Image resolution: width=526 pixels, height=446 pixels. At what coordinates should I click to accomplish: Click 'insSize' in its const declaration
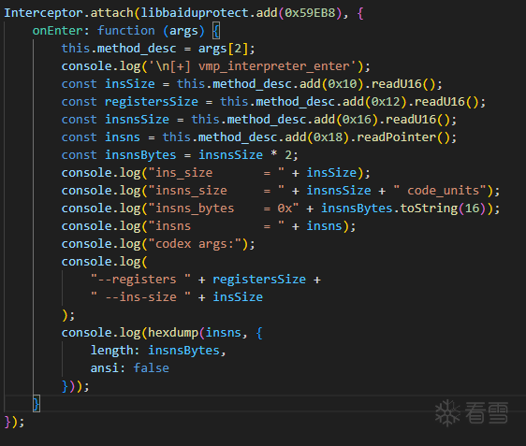pyautogui.click(x=130, y=84)
